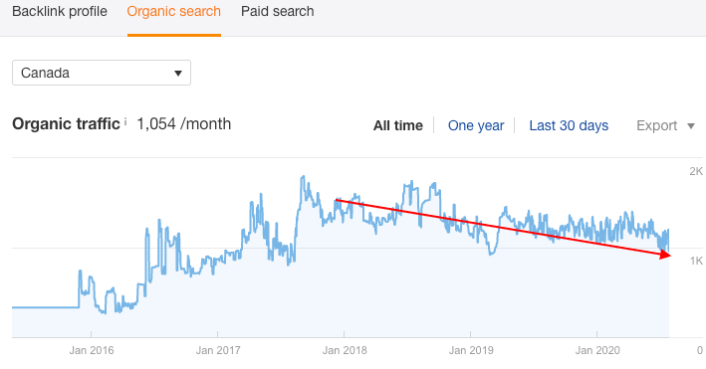
Task: Click the Jan 2016 timeline label
Action: [92, 350]
